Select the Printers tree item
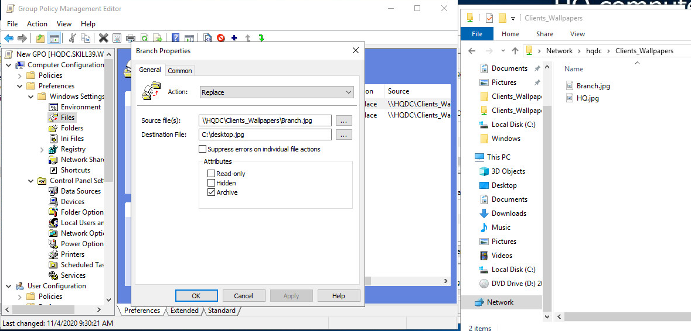The height and width of the screenshot is (331, 691). (73, 254)
